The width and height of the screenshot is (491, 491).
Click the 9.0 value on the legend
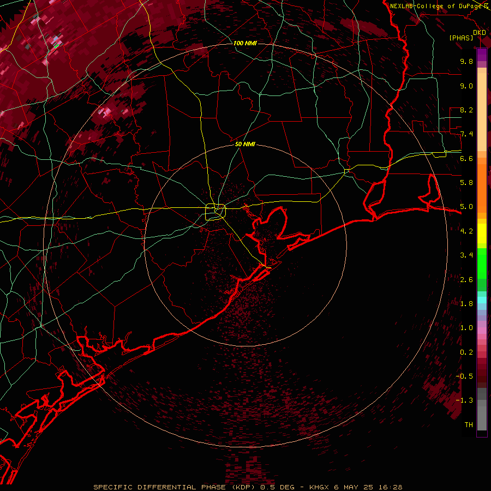[x=466, y=86]
